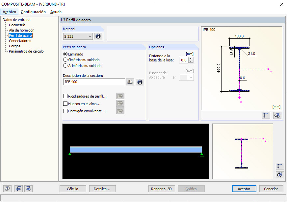Reset zoom icon in lower section view
Screen dimensions: 287x202
pos(280,175)
